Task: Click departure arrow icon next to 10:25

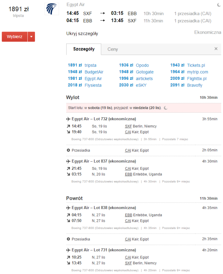Action: click(68, 257)
